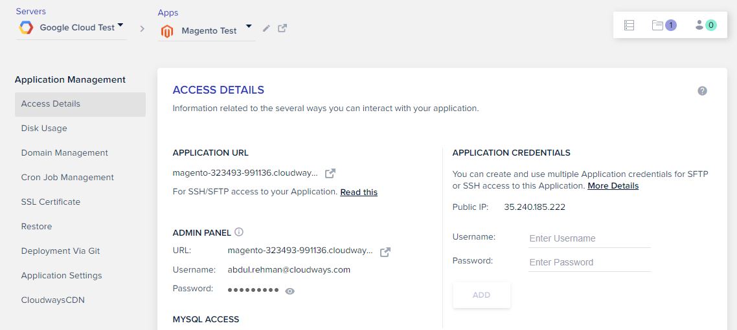The width and height of the screenshot is (737, 330).
Task: Click the Google Cloud server logo icon
Action: click(26, 28)
